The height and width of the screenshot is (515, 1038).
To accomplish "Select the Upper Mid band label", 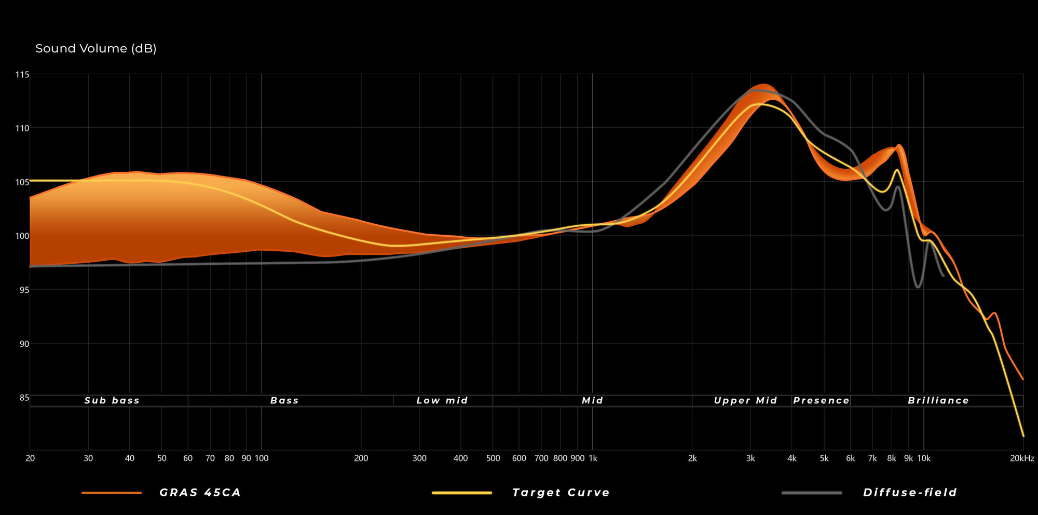I will pos(745,401).
